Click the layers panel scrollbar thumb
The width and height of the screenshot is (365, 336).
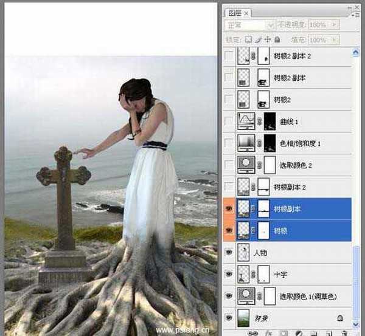coord(356,283)
